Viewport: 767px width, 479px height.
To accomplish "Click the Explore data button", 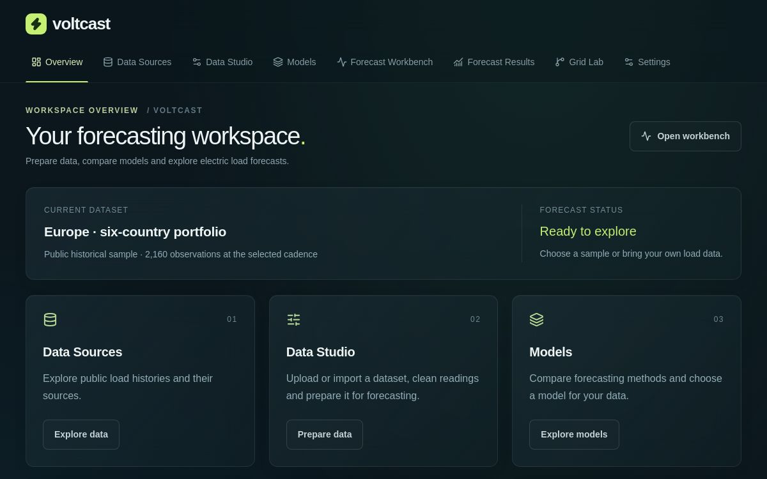I will click(x=81, y=434).
